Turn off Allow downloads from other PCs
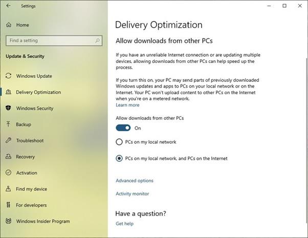Screen dimensions: 308x238 click(x=123, y=128)
